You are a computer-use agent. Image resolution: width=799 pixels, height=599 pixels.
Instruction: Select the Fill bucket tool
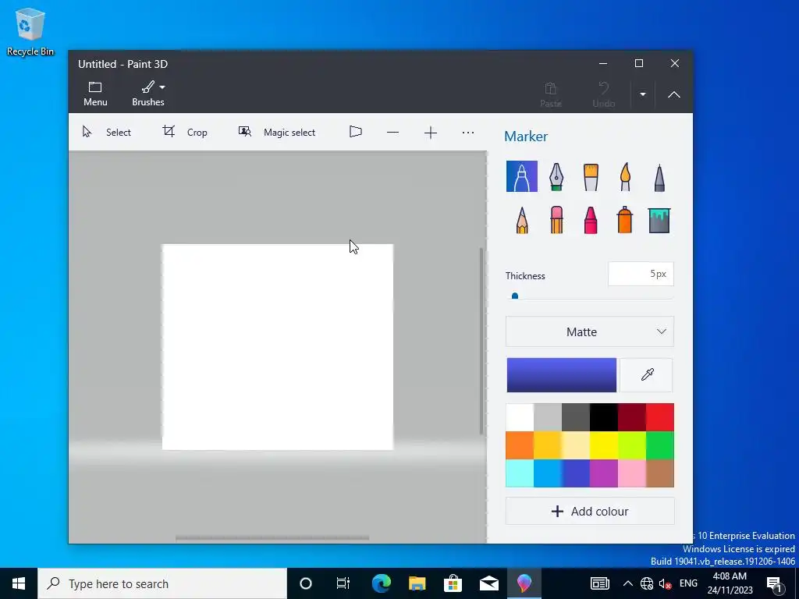tap(659, 220)
